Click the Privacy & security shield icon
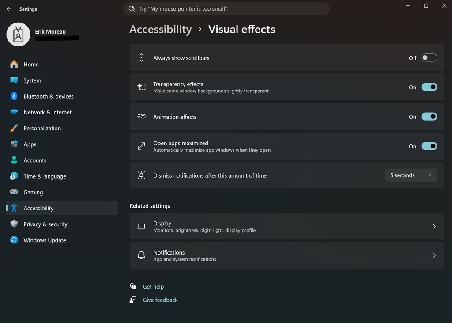Viewport: 452px width, 323px height. (14, 224)
